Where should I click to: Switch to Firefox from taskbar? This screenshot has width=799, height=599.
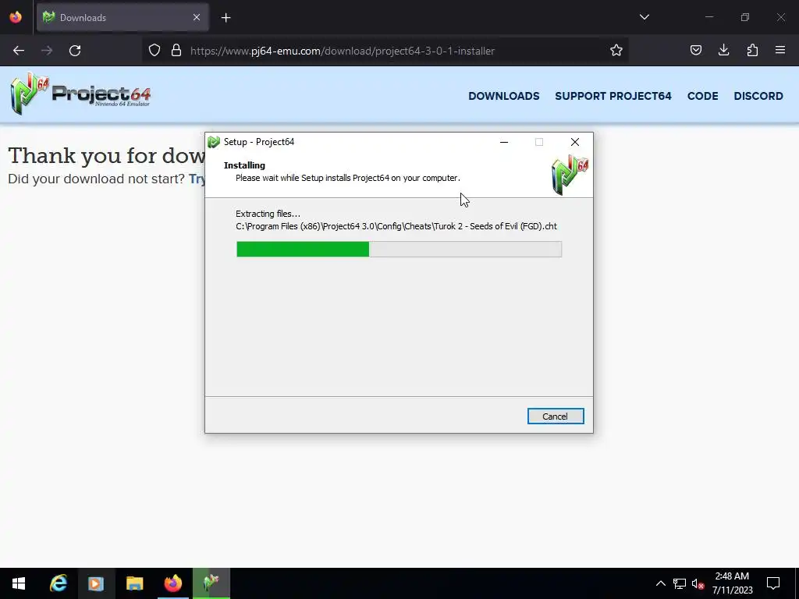pos(172,583)
